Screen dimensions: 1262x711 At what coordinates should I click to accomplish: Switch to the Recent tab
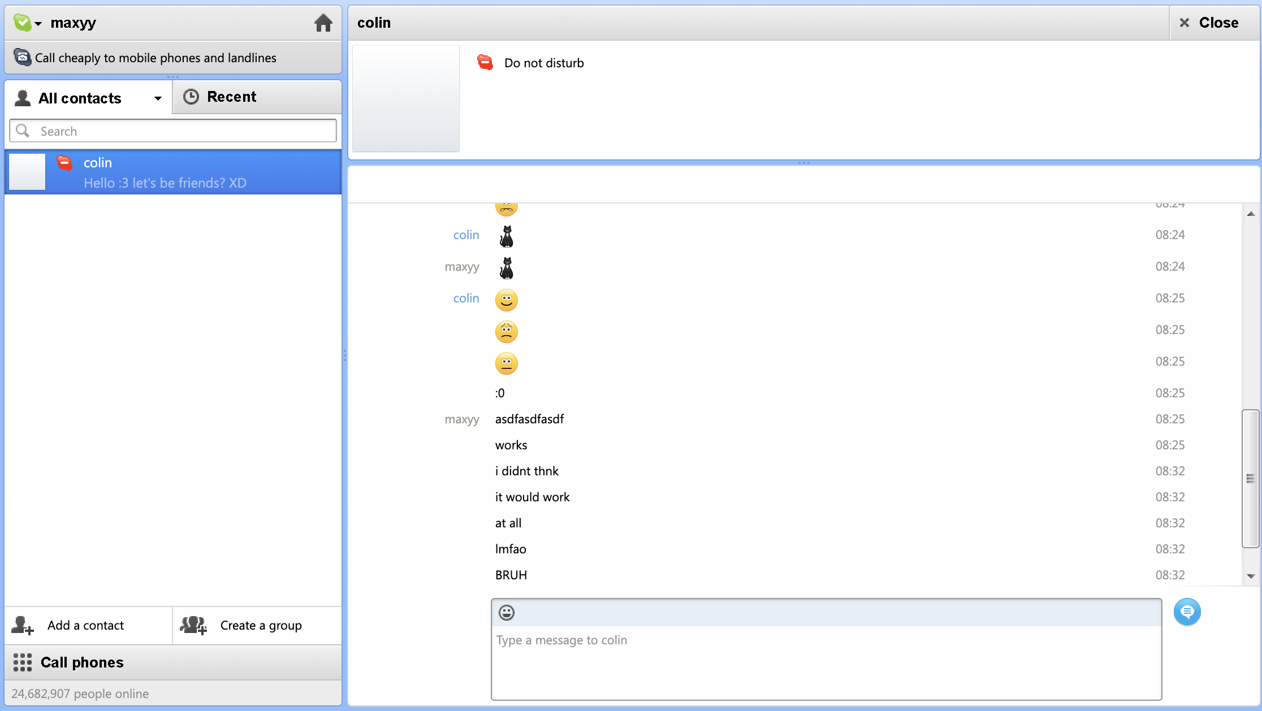point(232,96)
